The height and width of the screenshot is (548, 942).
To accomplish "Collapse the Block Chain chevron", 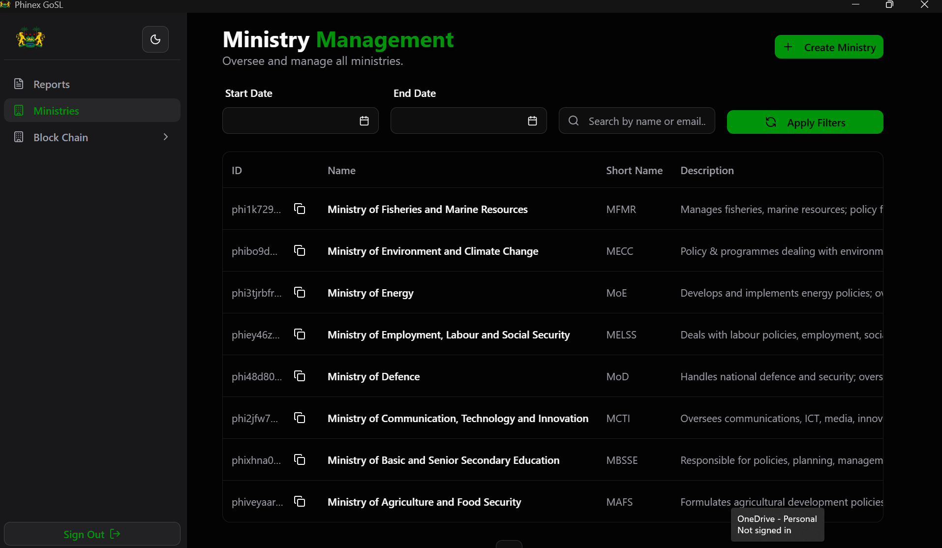I will tap(165, 137).
